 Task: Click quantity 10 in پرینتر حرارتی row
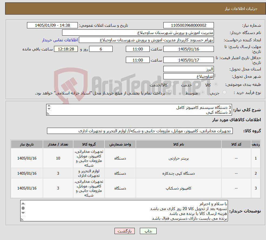(58, 158)
